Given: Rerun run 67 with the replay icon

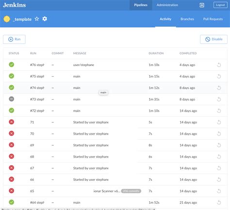Looking at the screenshot, I should (x=219, y=168).
